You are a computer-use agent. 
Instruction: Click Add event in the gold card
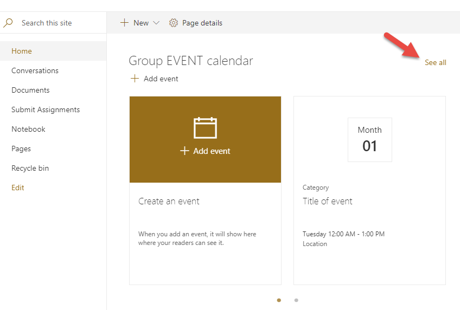click(x=206, y=151)
